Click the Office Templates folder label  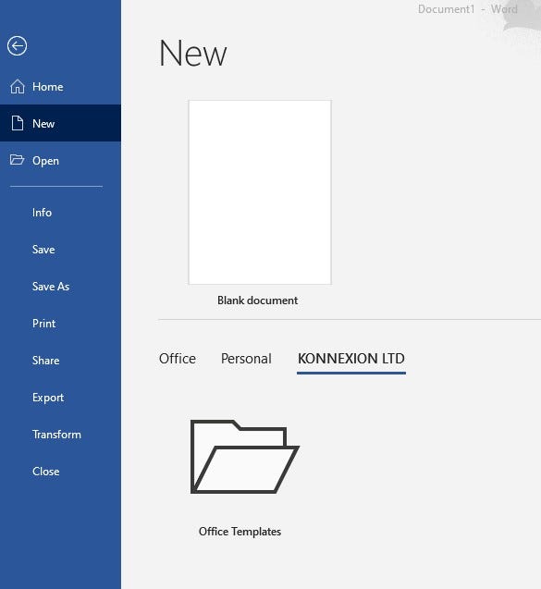coord(240,532)
